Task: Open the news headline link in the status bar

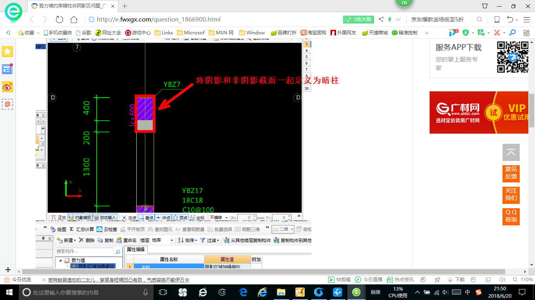Action: point(119,280)
